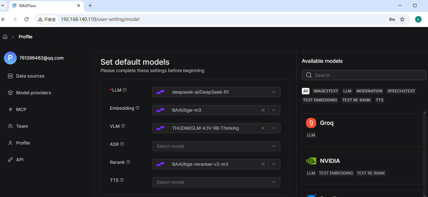The image size is (428, 197).
Task: Click the address bar URL
Action: tap(100, 19)
